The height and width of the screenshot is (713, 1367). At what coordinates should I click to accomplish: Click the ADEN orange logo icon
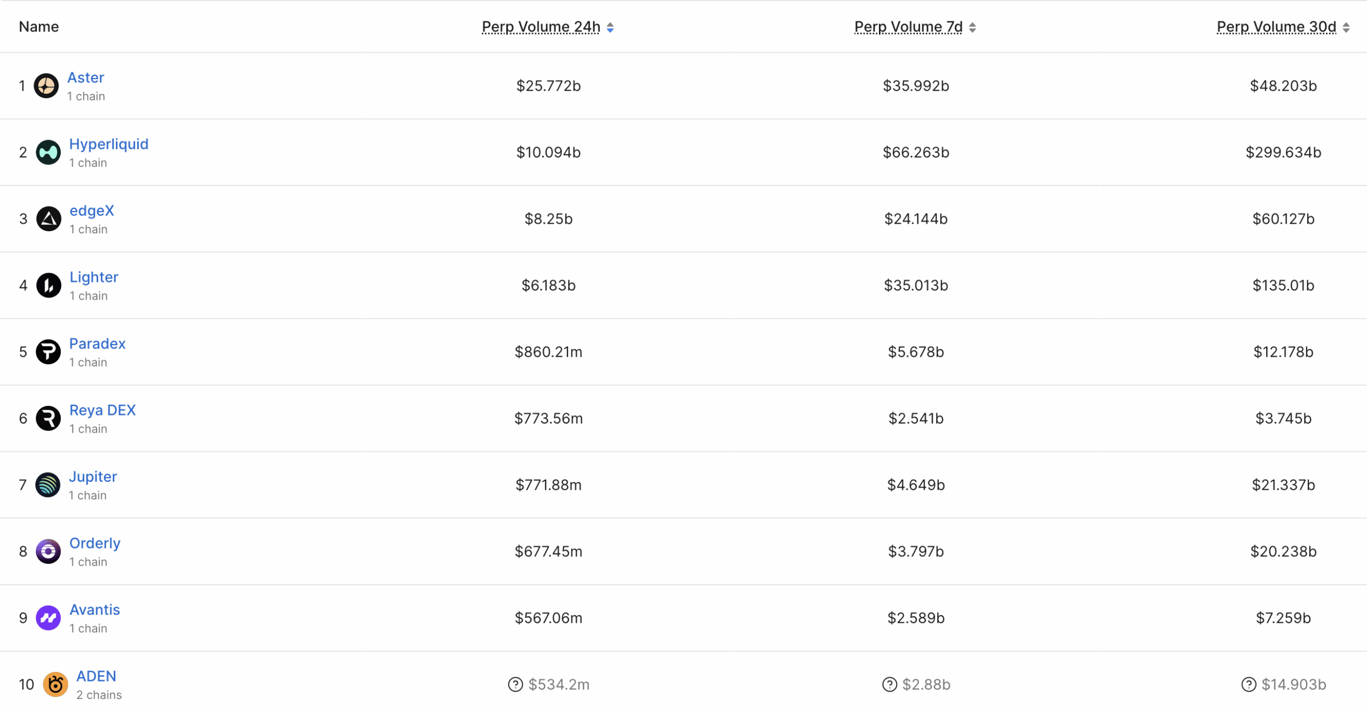pos(56,685)
